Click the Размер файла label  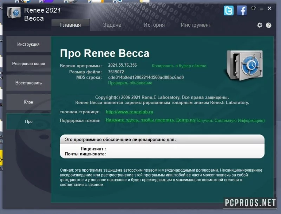pos(85,72)
